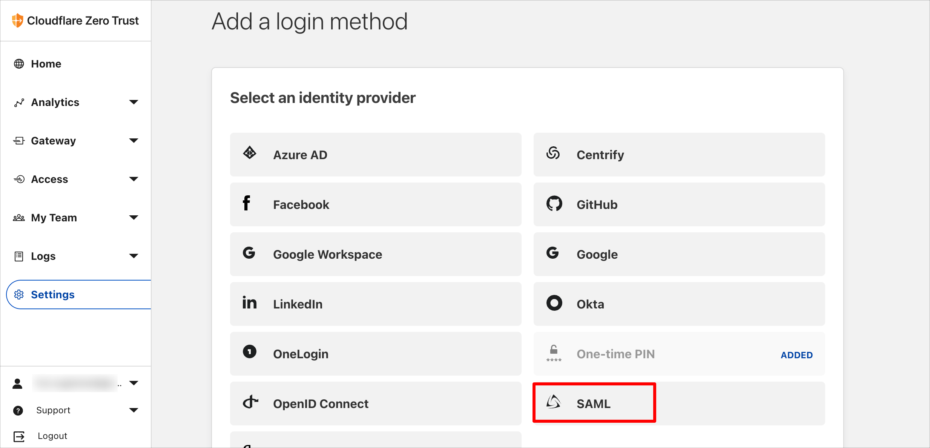Click the LinkedIn in icon
Image resolution: width=930 pixels, height=448 pixels.
pos(249,303)
